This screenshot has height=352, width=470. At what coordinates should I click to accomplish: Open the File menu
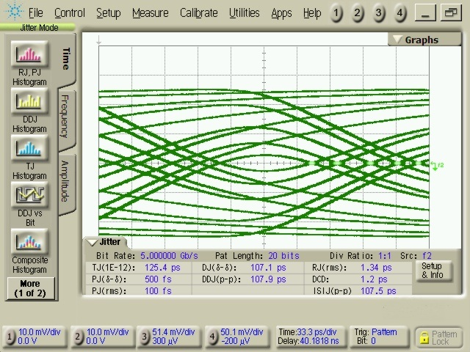[x=36, y=13]
